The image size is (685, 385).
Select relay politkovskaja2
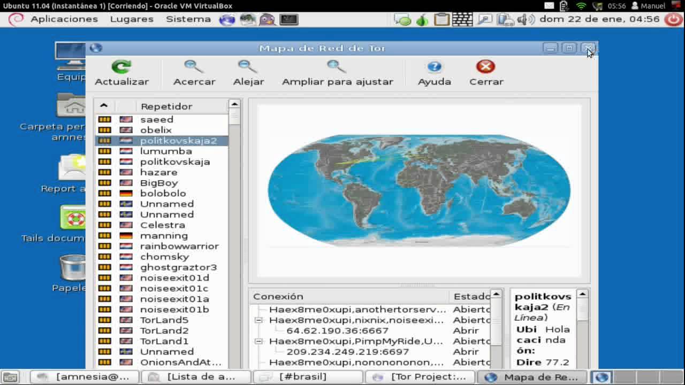click(x=162, y=141)
